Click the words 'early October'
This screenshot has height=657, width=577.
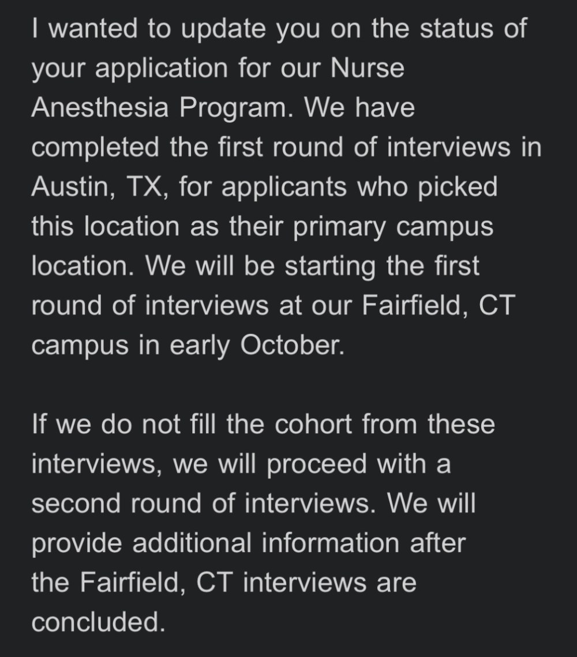257,346
